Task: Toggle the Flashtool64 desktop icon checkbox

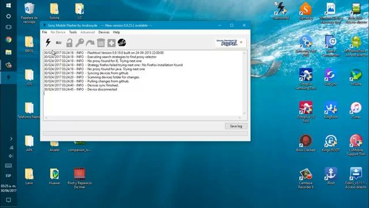Action: pyautogui.click(x=276, y=3)
